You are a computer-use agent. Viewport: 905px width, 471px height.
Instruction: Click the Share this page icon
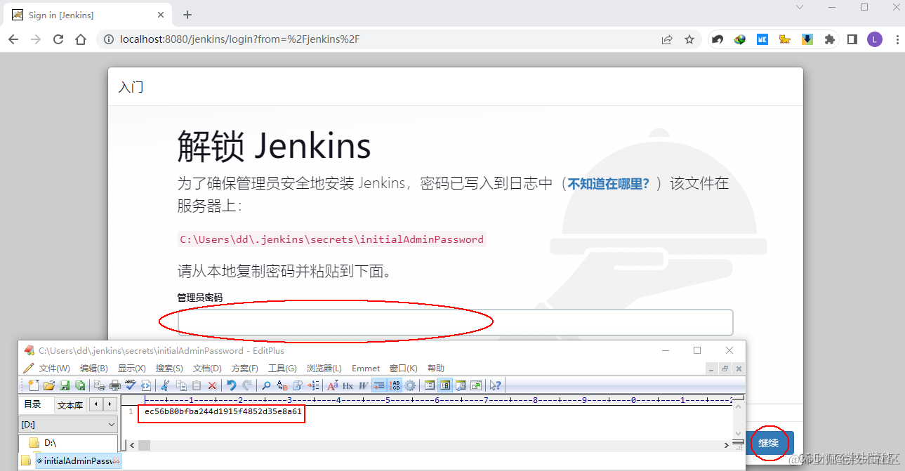pyautogui.click(x=667, y=40)
